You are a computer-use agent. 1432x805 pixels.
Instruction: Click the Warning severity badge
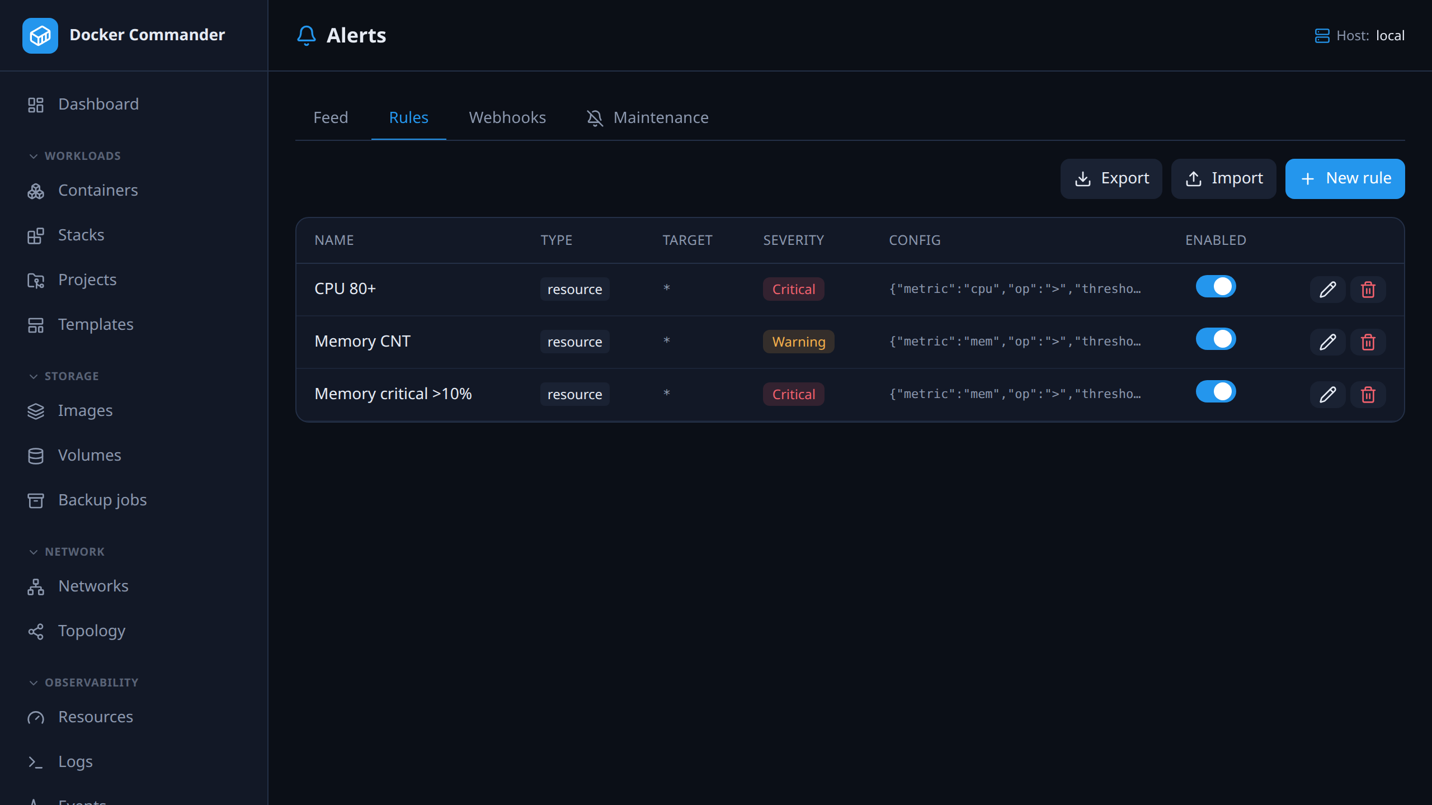(798, 342)
